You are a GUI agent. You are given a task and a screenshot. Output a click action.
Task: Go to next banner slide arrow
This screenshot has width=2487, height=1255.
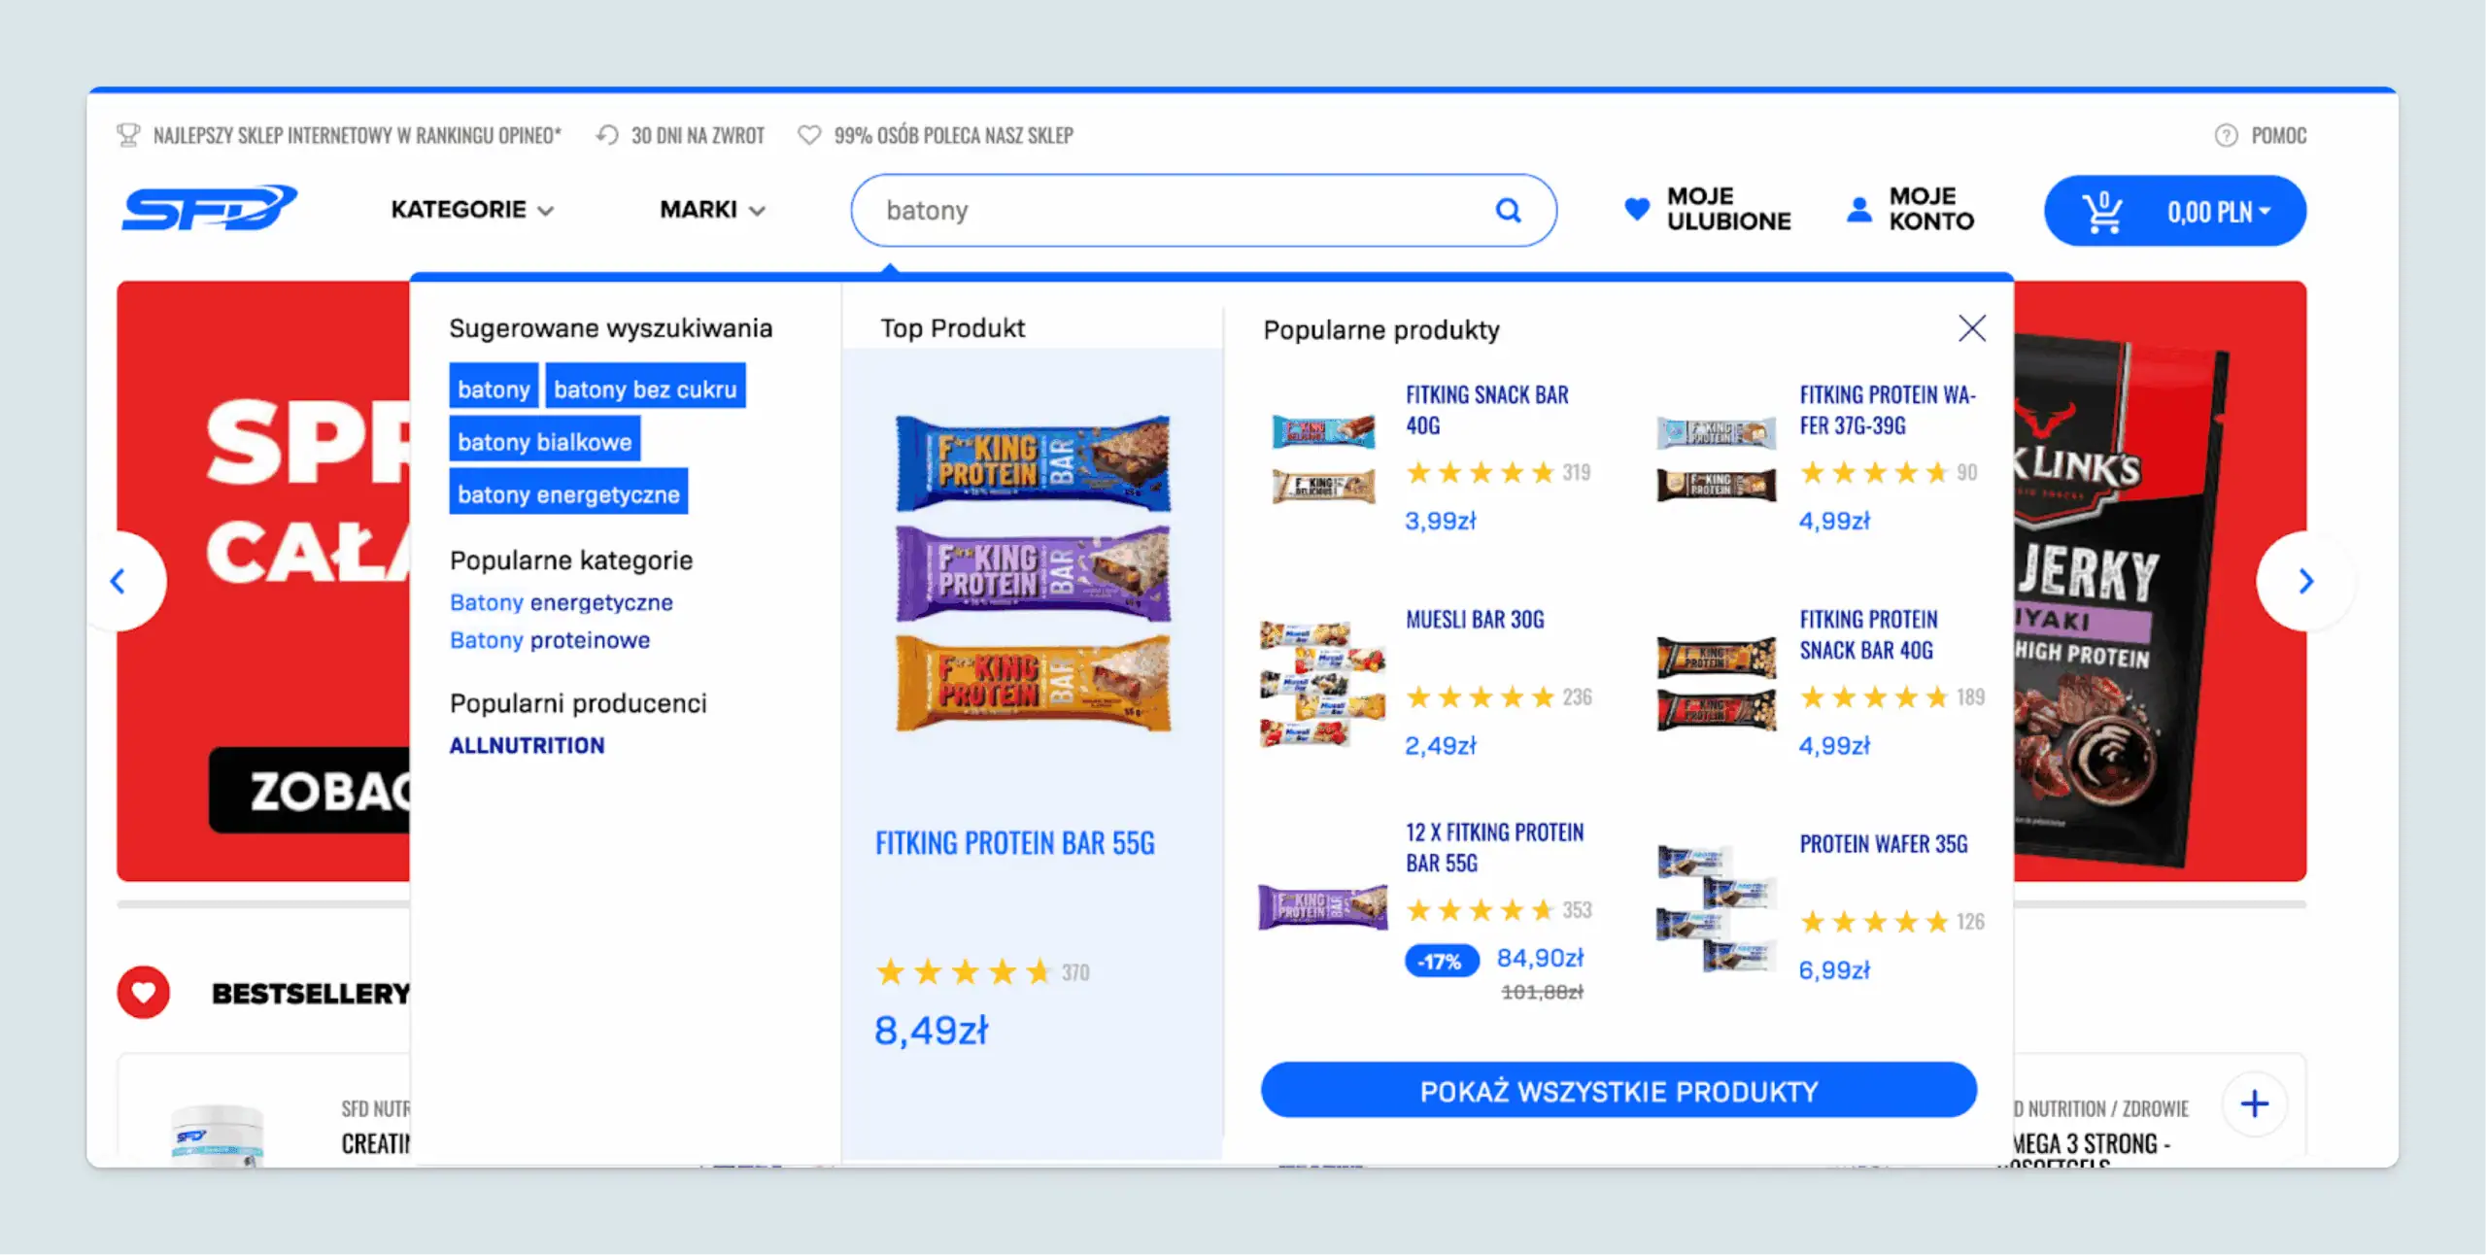[2305, 581]
